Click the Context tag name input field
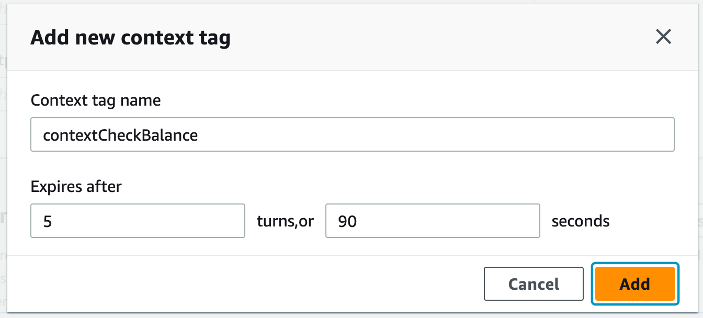The image size is (703, 318). point(352,135)
